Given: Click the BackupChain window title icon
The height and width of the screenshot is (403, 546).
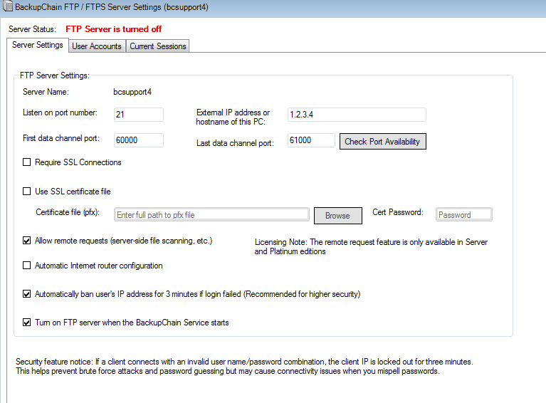Looking at the screenshot, I should (x=8, y=6).
